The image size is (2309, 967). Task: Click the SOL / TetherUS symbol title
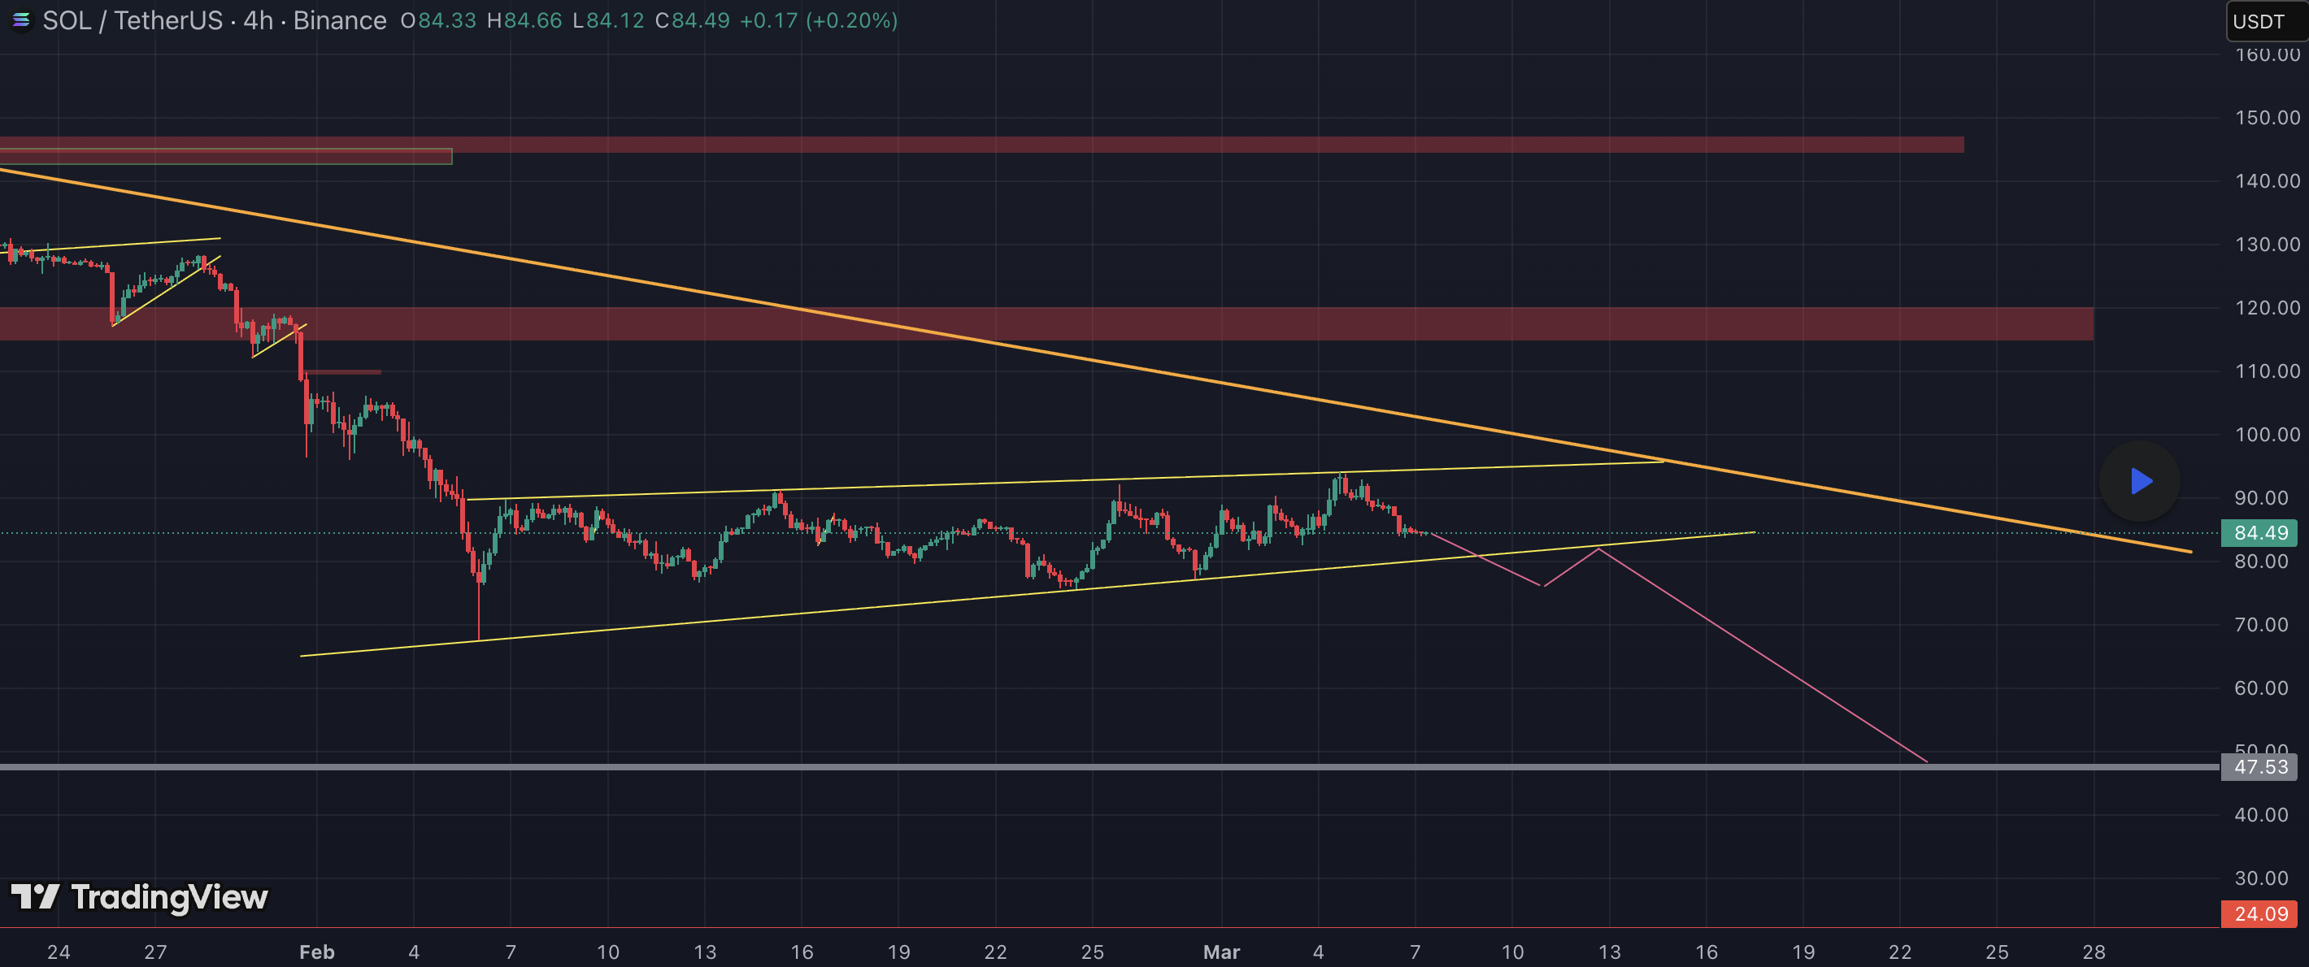click(133, 20)
